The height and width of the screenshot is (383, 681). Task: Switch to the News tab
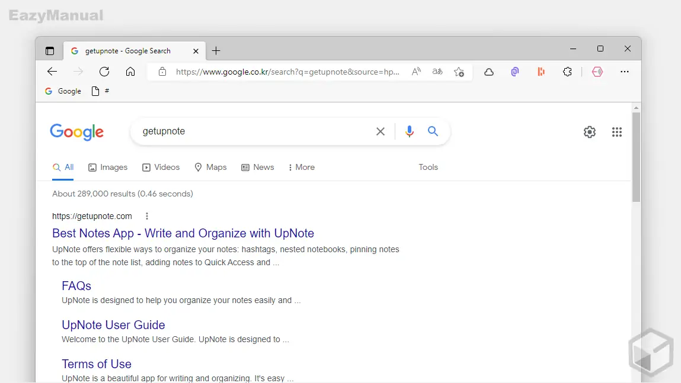click(x=258, y=168)
